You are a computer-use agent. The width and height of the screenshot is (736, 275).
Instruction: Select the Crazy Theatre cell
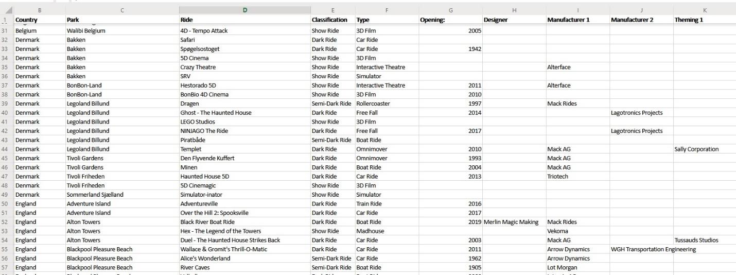(x=245, y=67)
